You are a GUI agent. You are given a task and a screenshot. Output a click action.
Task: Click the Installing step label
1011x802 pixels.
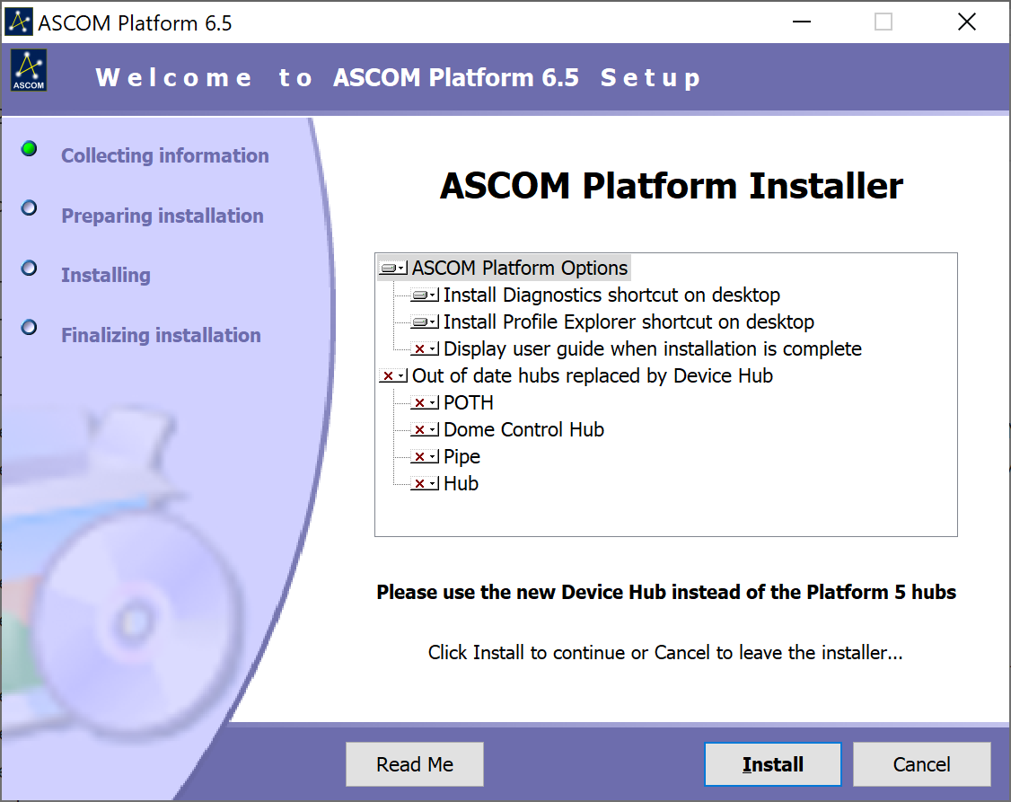pos(106,276)
